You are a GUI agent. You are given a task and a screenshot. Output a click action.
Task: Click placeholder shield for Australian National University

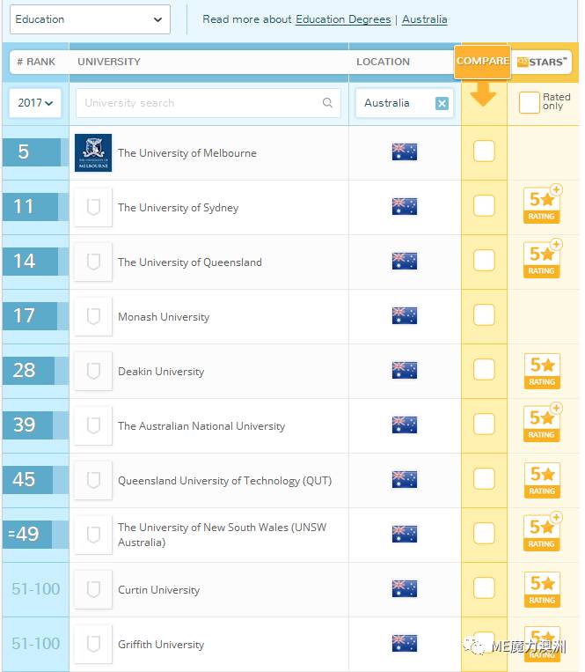coord(93,425)
